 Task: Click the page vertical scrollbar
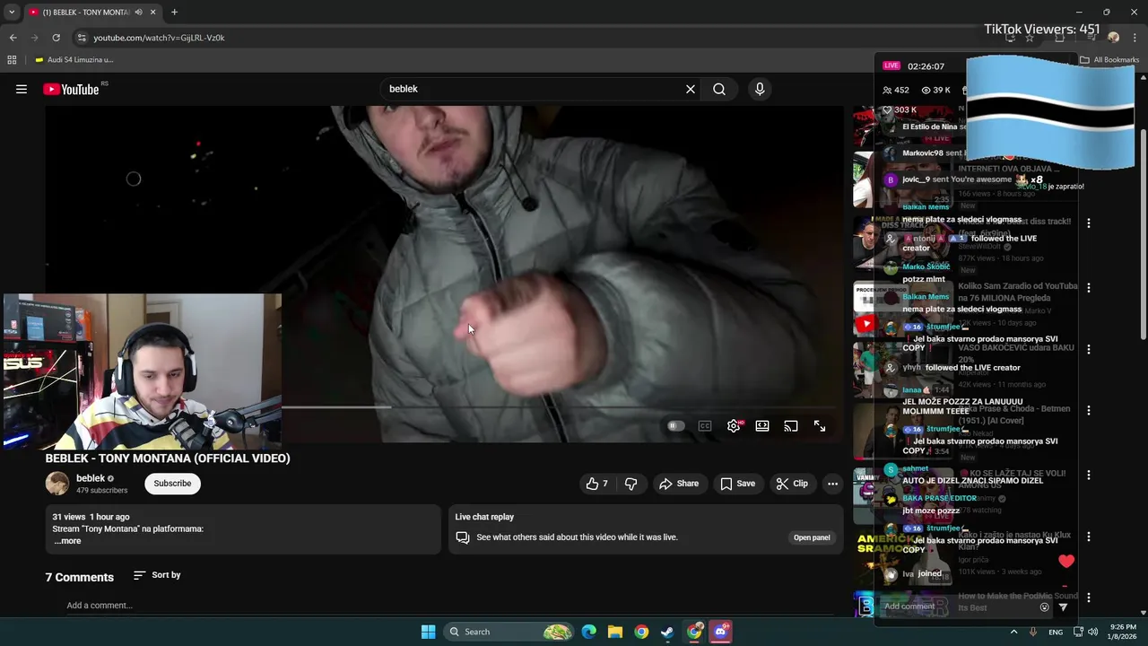click(x=1143, y=233)
